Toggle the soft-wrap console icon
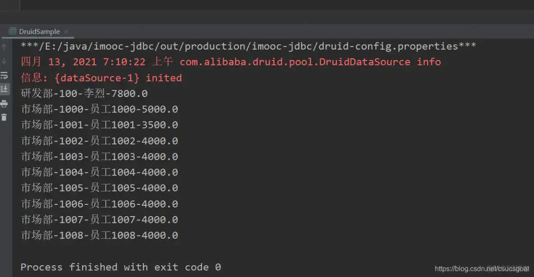 [x=4, y=75]
